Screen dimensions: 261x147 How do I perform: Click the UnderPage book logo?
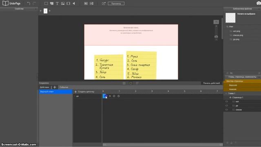pyautogui.click(x=5, y=3)
